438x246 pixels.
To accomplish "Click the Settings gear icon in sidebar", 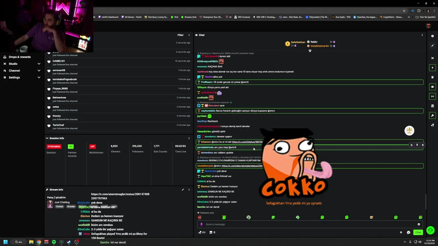I will tap(5, 78).
